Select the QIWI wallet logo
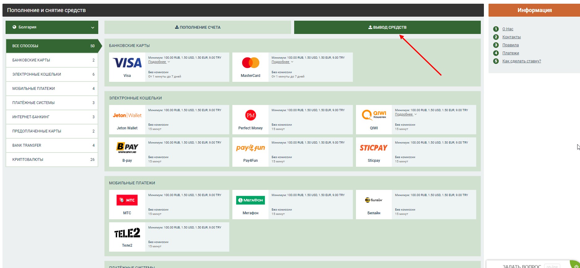Viewport: 580px width, 268px height. point(374,115)
